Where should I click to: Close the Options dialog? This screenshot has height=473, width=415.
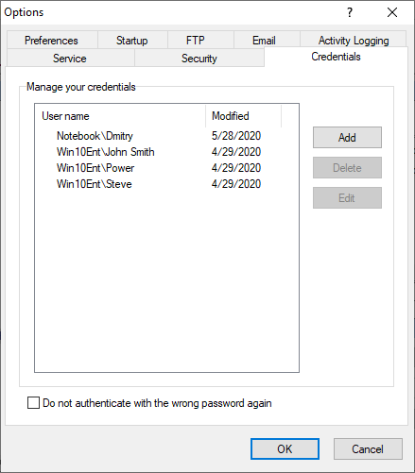point(392,12)
